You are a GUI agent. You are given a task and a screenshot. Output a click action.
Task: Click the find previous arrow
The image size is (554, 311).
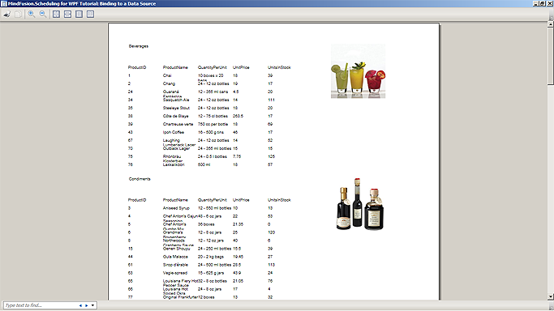[80, 305]
